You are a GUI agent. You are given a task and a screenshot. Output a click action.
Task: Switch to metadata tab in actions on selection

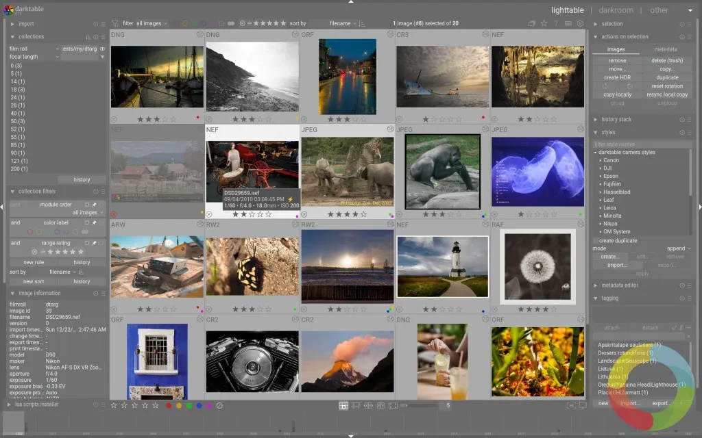tap(666, 49)
